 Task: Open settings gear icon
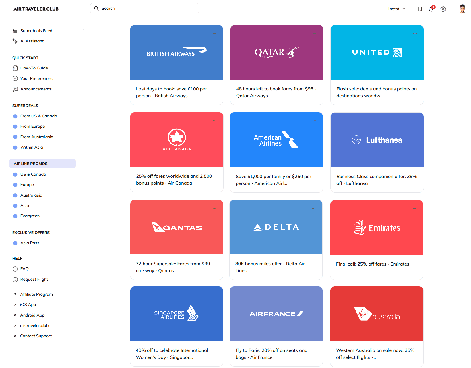(443, 9)
